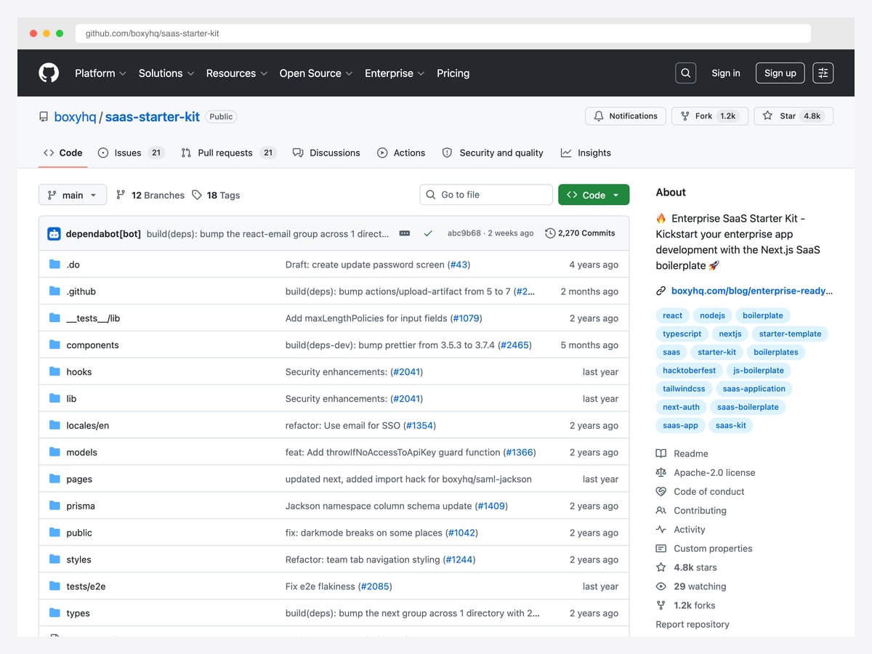Expand the Open Source dropdown

point(316,73)
